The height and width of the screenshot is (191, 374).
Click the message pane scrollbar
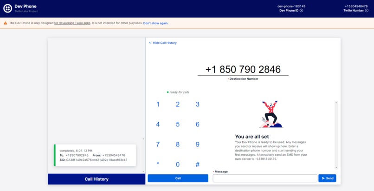pyautogui.click(x=336, y=135)
